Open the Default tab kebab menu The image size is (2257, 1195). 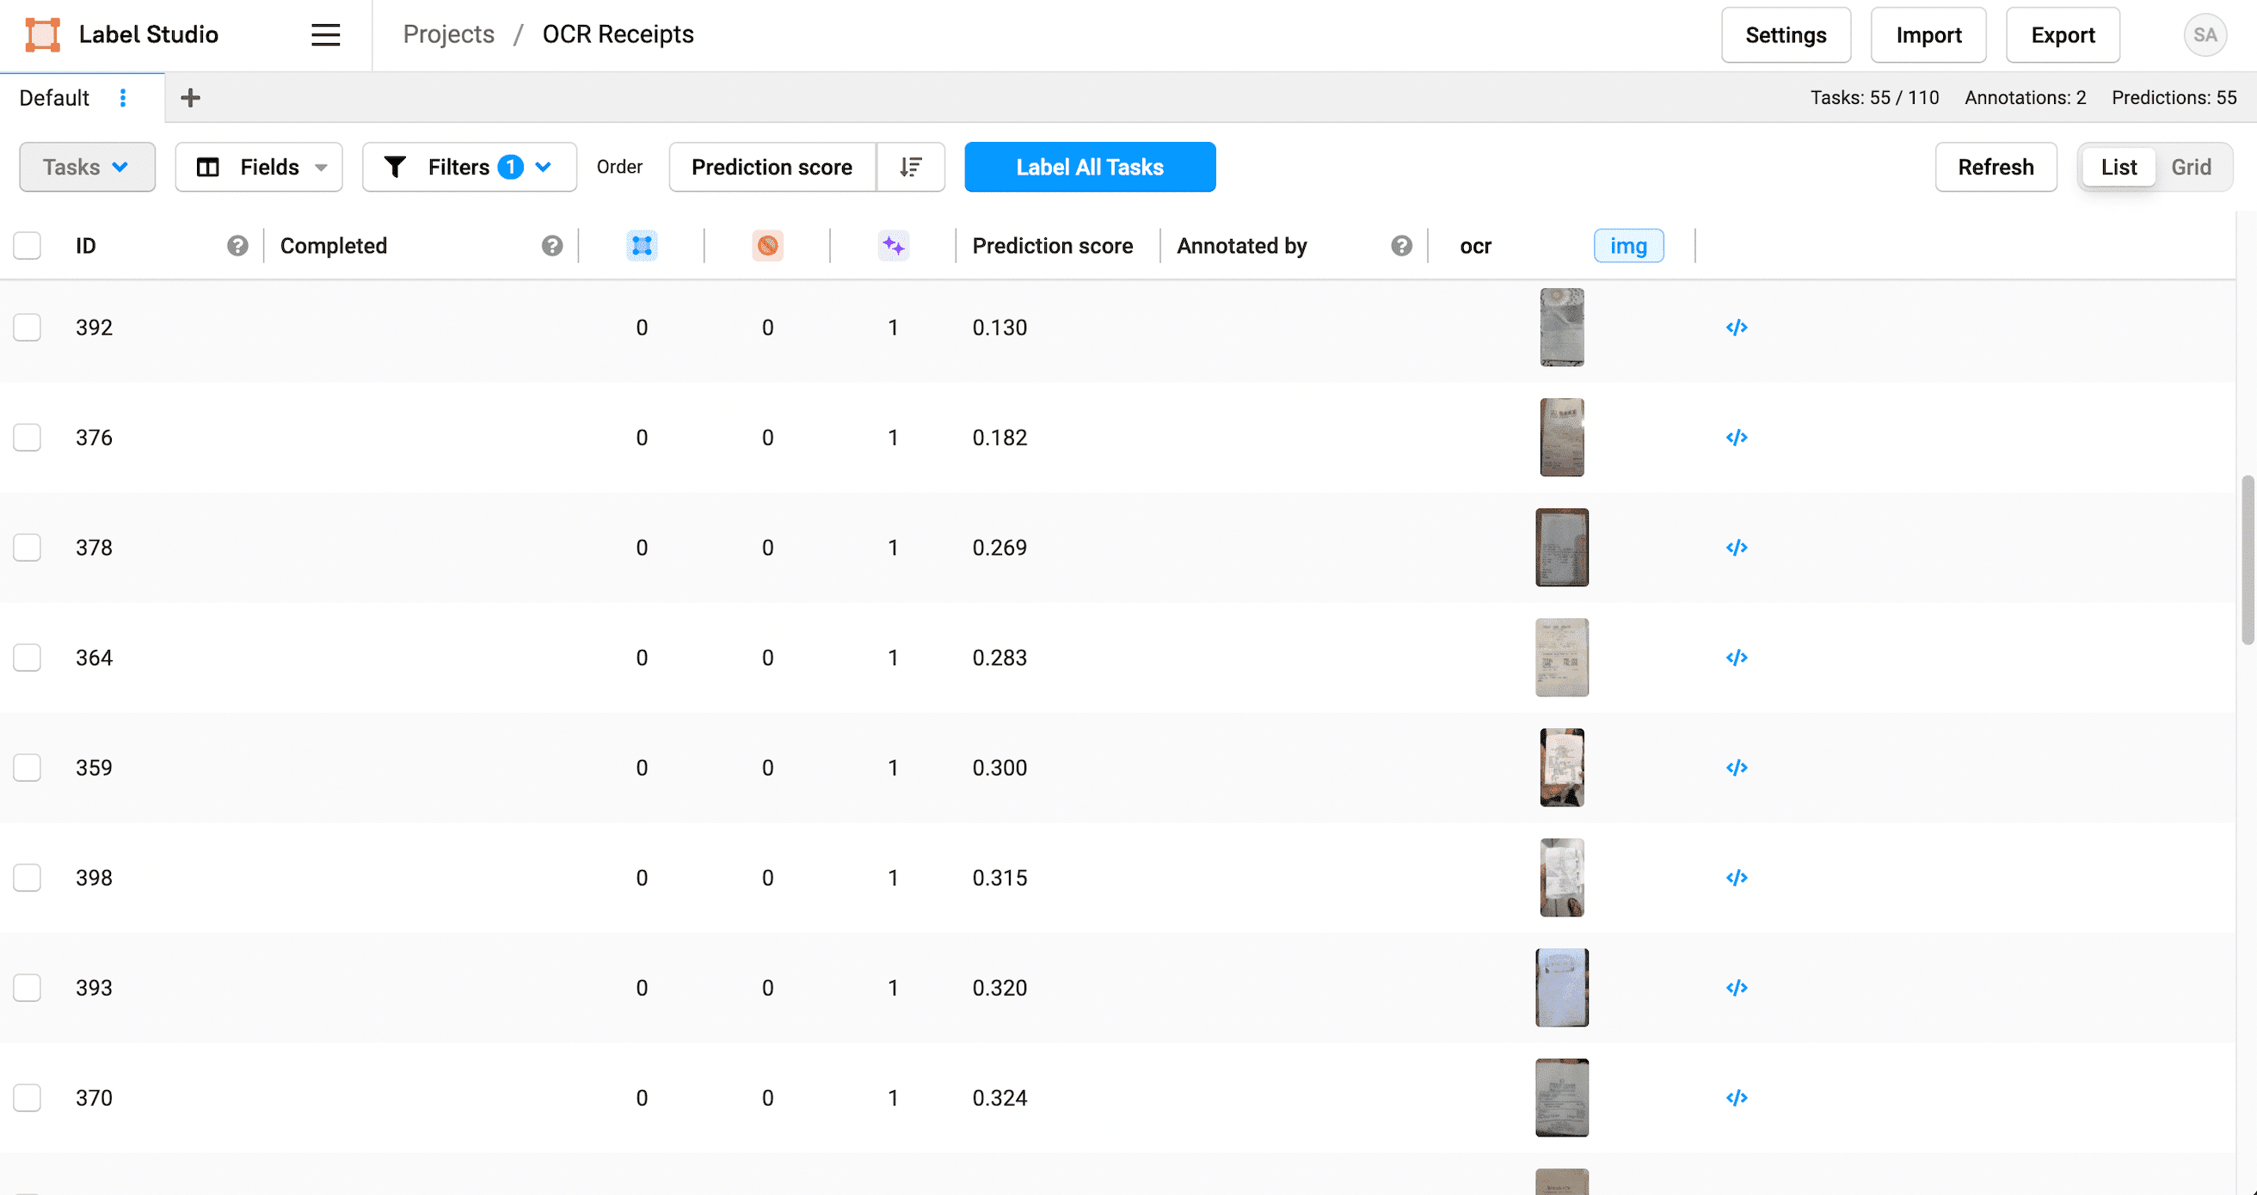(x=124, y=97)
